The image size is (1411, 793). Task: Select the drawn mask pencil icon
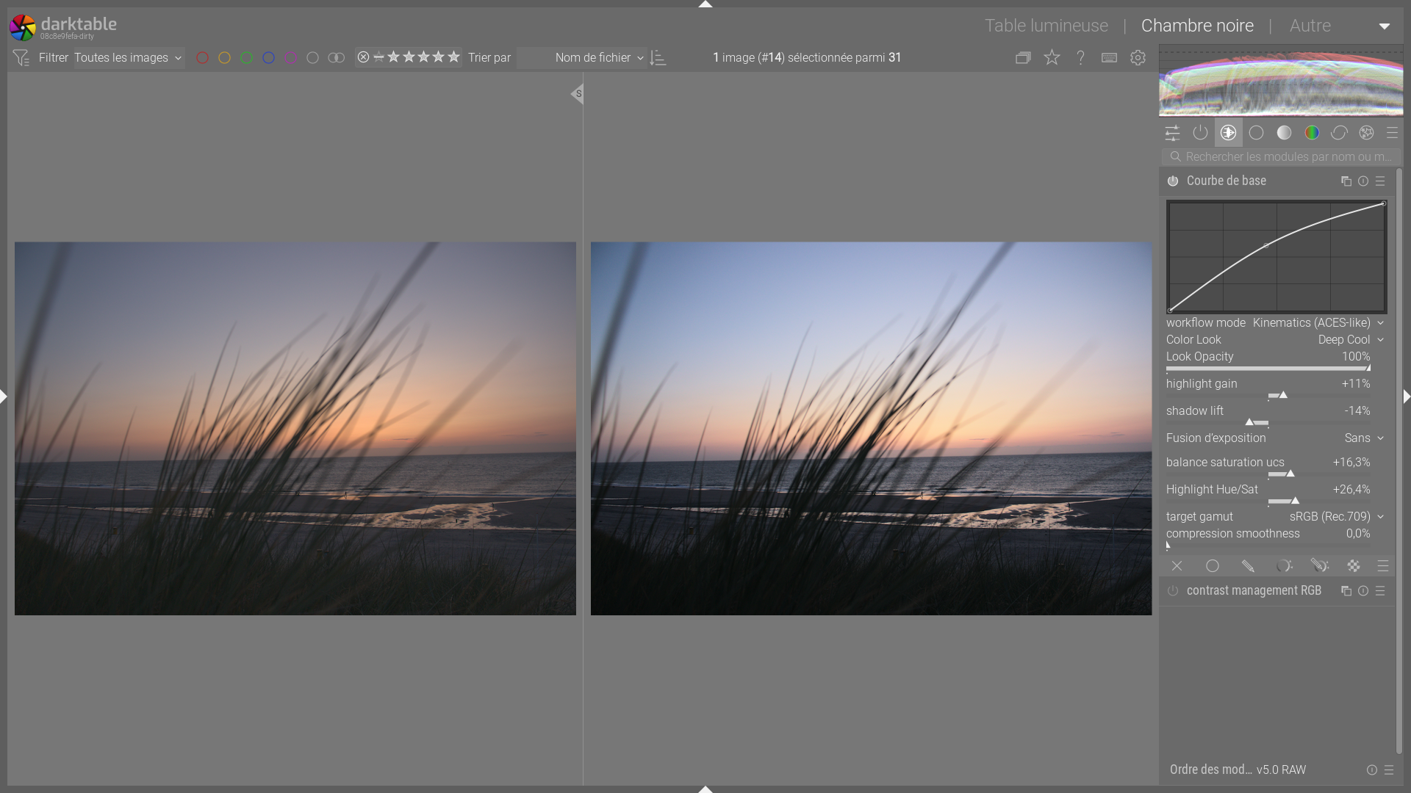pos(1247,566)
